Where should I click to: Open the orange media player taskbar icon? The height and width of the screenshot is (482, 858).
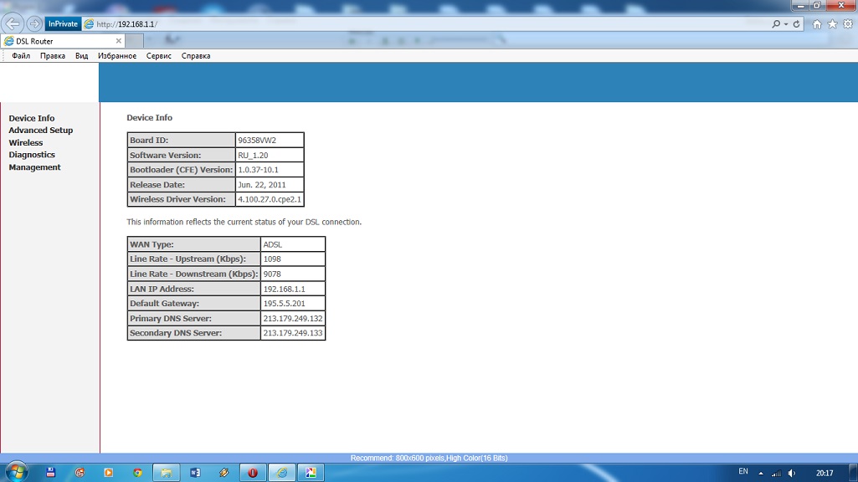pos(108,472)
